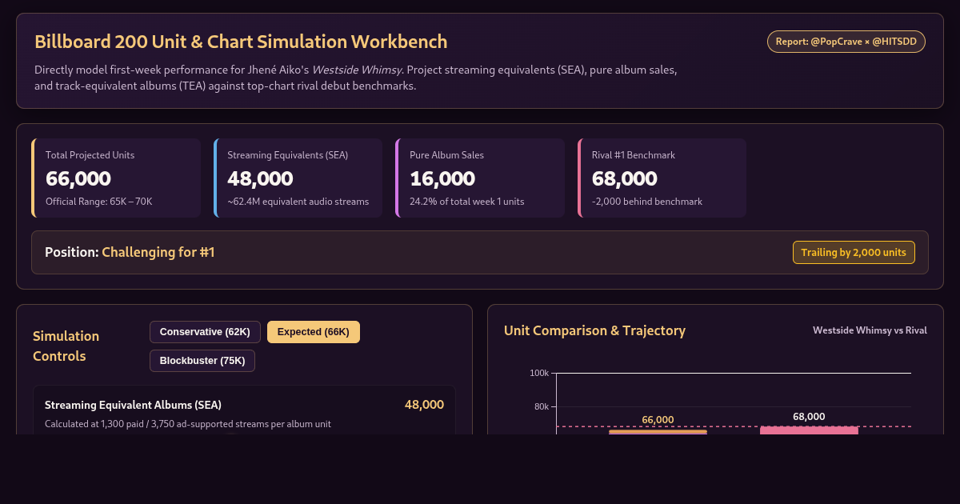This screenshot has width=960, height=504.
Task: Select the "Streaming Equivalent Albums (SEA)" control label
Action: (x=133, y=405)
